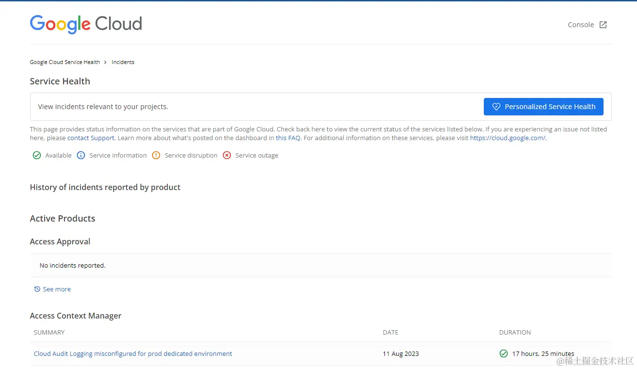The height and width of the screenshot is (369, 637).
Task: Click the Service Health heading
Action: point(60,81)
